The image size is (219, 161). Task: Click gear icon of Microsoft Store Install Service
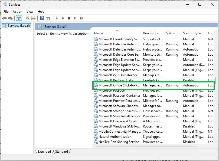(96, 116)
